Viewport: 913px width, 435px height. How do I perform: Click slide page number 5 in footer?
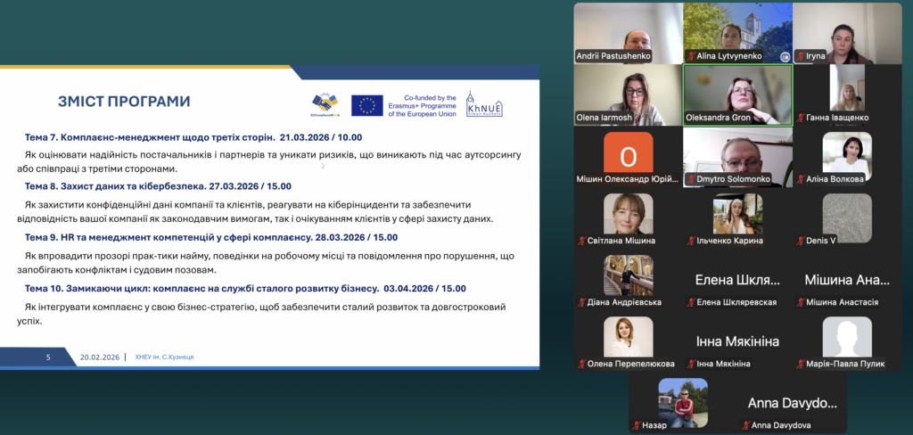click(49, 357)
